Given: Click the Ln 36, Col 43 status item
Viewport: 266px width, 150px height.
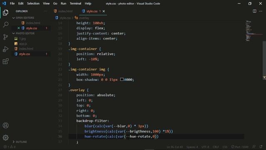Looking at the screenshot, I should (175, 147).
